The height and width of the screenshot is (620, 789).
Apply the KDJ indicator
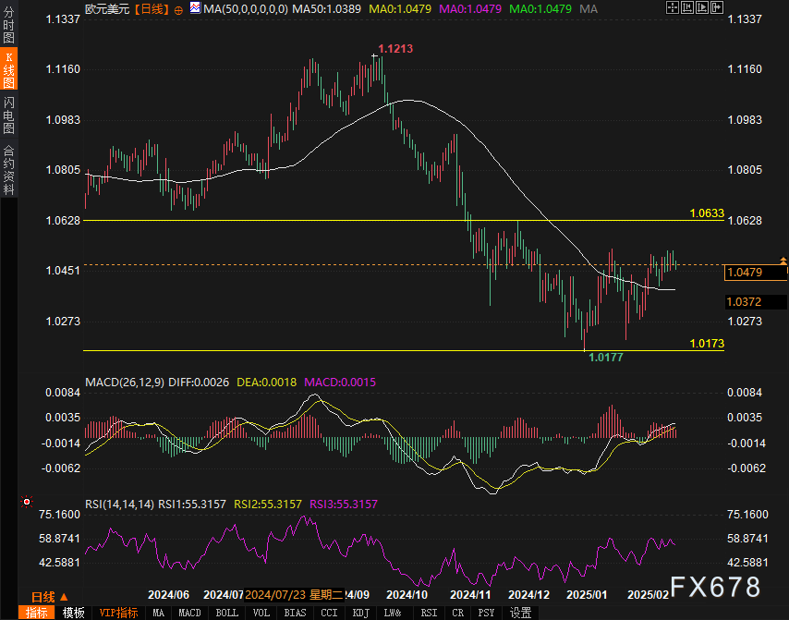361,613
